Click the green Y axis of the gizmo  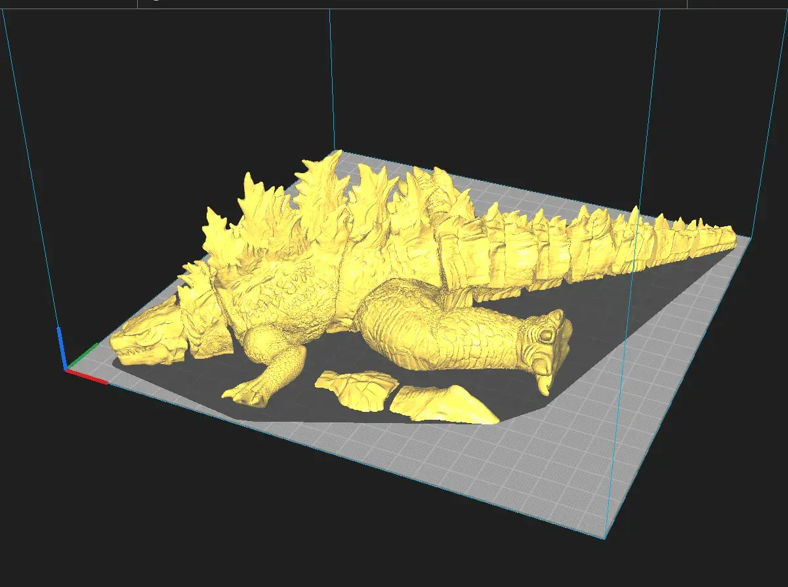tap(82, 355)
